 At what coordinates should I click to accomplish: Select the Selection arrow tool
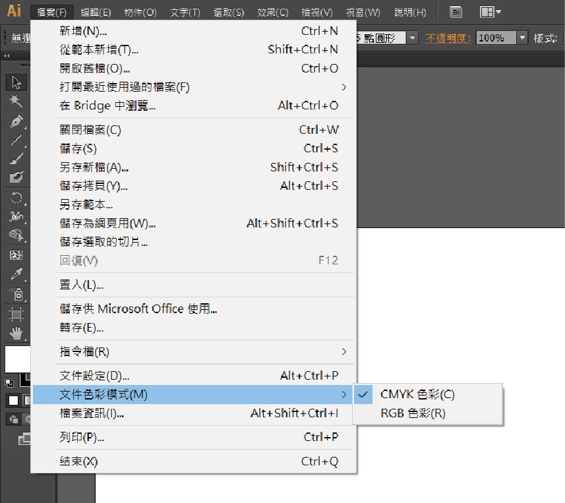tap(16, 83)
